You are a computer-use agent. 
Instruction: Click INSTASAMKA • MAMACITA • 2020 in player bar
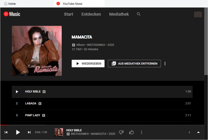[93, 134]
